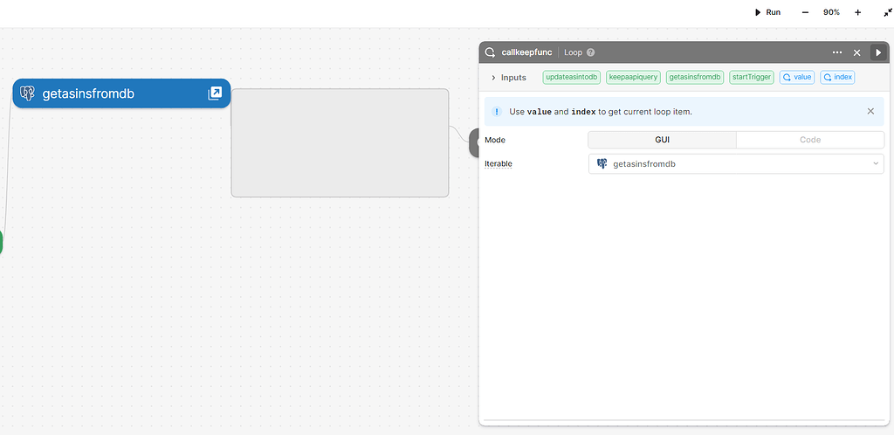This screenshot has width=894, height=435.
Task: Switch loop Mode to Code
Action: pyautogui.click(x=810, y=140)
